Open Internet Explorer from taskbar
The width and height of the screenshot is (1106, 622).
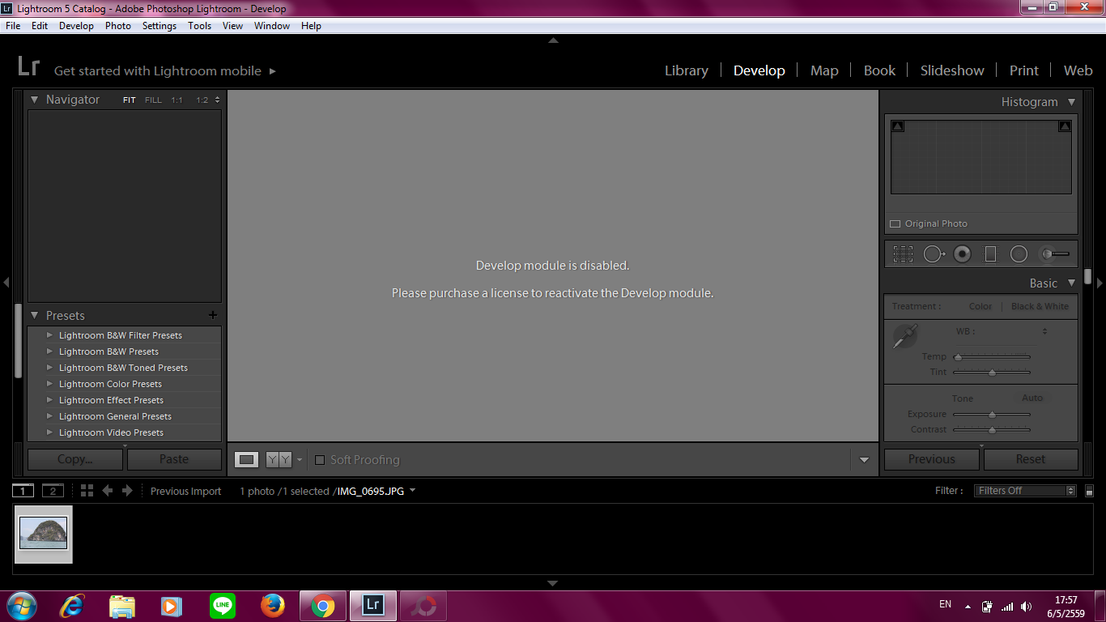[73, 605]
